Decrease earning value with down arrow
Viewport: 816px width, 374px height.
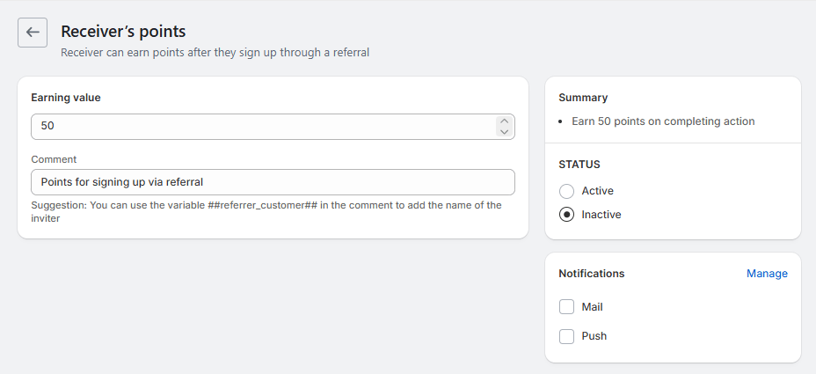pos(504,132)
